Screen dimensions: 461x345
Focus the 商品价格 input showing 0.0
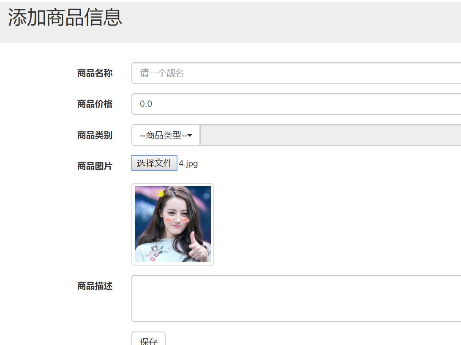click(296, 104)
